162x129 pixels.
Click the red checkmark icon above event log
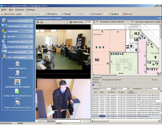pyautogui.click(x=100, y=85)
